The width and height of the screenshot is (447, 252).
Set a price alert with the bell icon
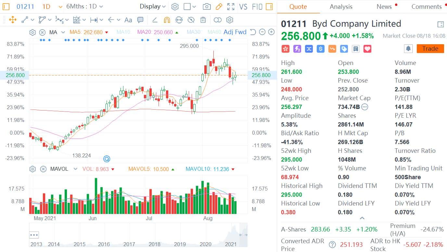[x=408, y=48]
